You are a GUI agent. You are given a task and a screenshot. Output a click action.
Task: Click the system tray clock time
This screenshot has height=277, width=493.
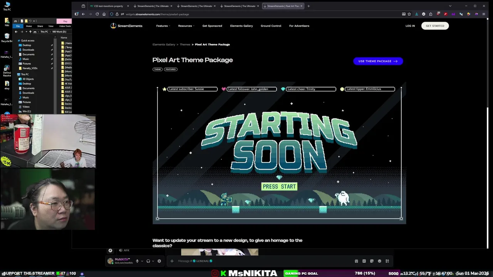point(444,274)
